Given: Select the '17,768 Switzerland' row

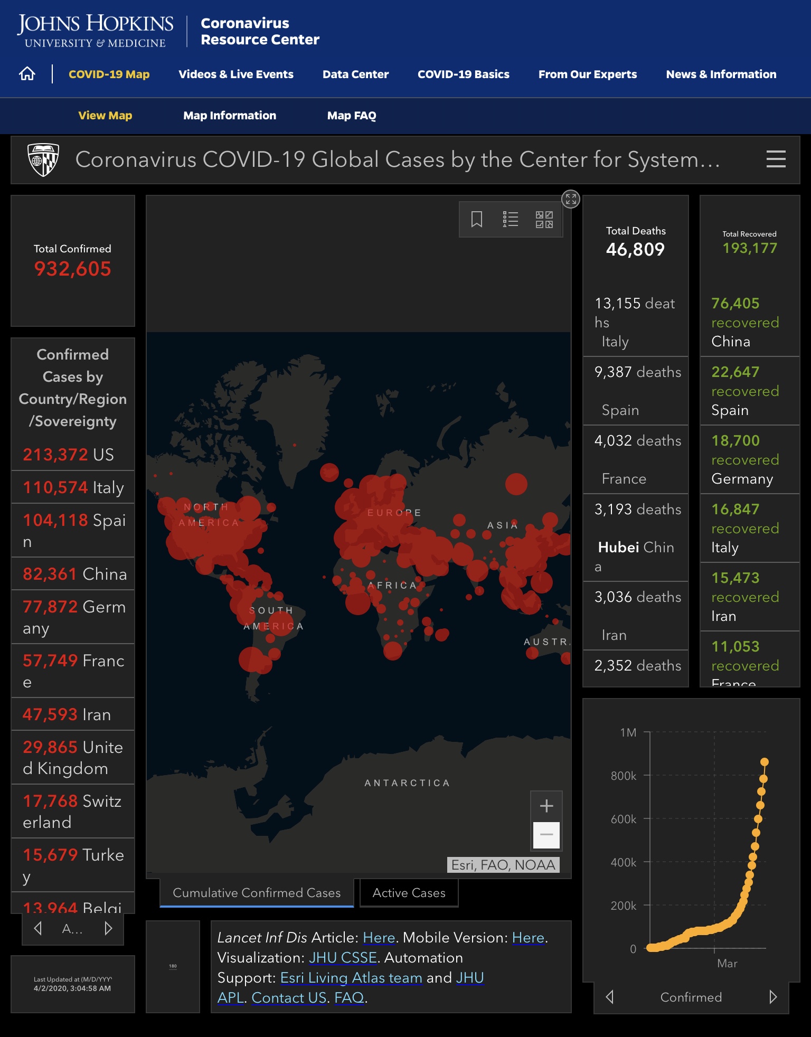Looking at the screenshot, I should 73,812.
